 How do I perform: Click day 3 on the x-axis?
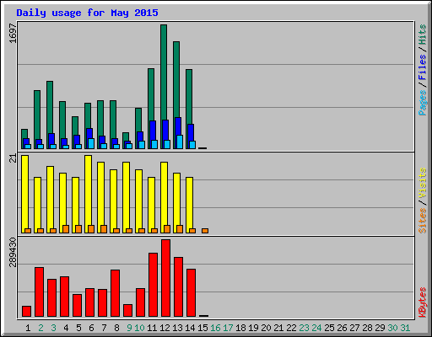(x=53, y=328)
